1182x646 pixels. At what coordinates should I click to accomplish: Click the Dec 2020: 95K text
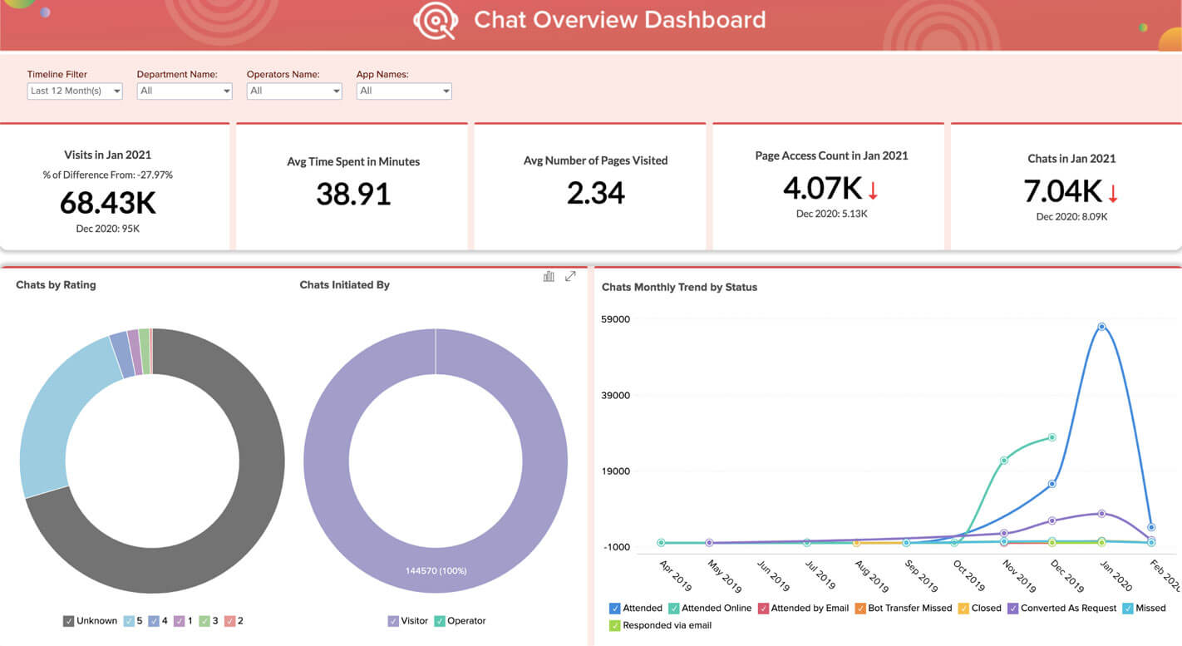pos(108,228)
